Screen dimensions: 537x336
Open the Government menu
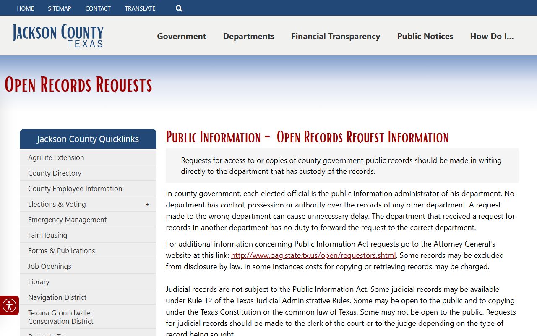click(x=182, y=36)
